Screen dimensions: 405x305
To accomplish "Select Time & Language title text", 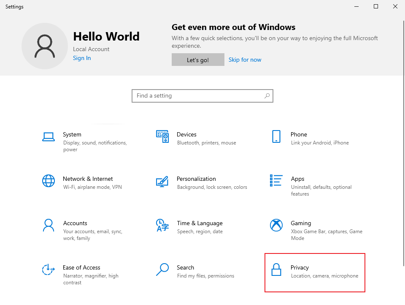I will pyautogui.click(x=200, y=223).
